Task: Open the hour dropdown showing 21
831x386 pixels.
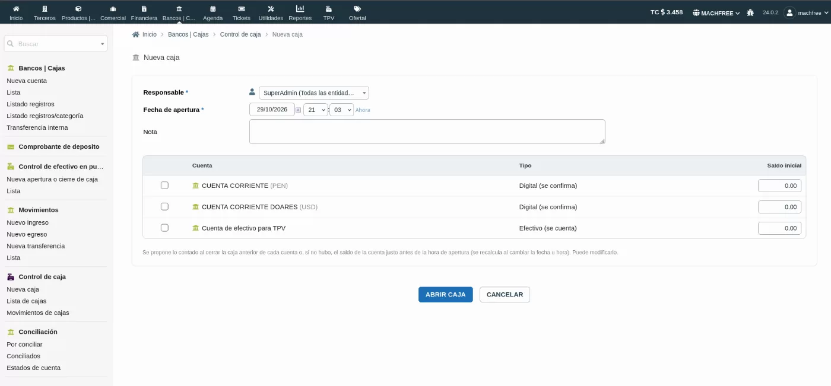Action: [x=315, y=110]
